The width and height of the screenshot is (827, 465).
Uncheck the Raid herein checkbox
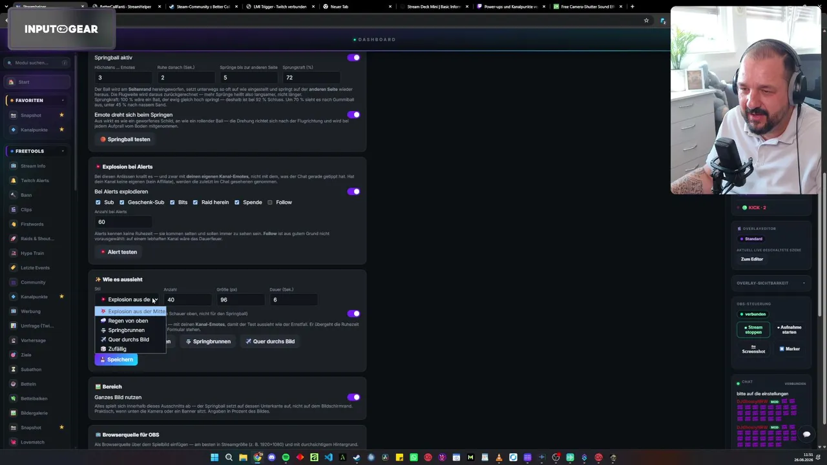coord(195,202)
